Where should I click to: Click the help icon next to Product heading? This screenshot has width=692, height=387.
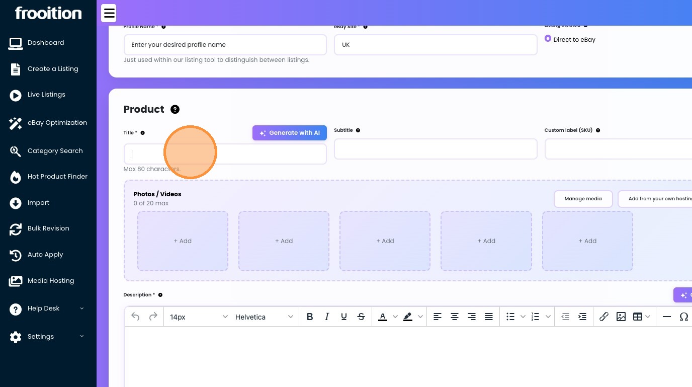tap(175, 109)
